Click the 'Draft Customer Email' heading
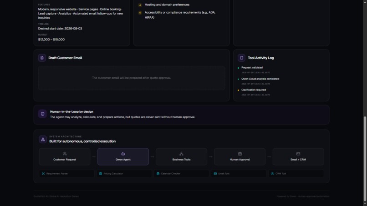The height and width of the screenshot is (206, 367). [x=65, y=58]
